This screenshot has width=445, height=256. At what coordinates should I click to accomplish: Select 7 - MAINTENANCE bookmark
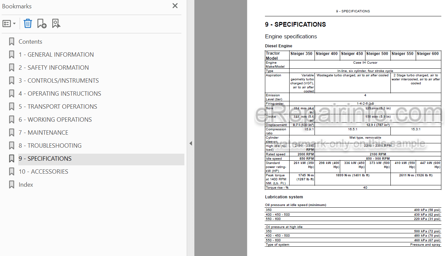(x=43, y=133)
